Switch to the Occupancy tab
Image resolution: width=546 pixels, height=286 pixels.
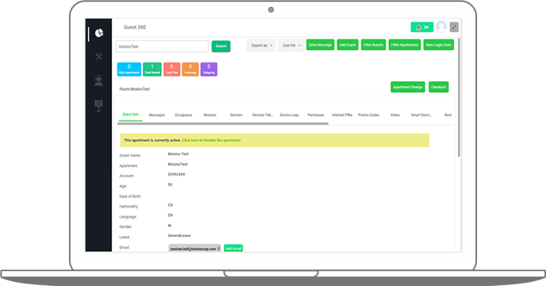tap(184, 115)
